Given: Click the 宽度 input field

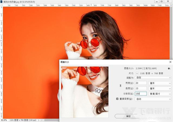Looking at the screenshot, I should click(x=141, y=83).
